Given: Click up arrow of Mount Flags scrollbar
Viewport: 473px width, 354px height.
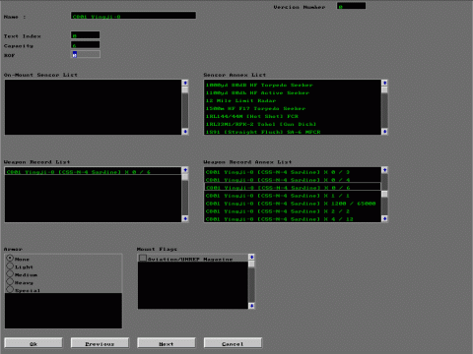Looking at the screenshot, I should [x=251, y=258].
